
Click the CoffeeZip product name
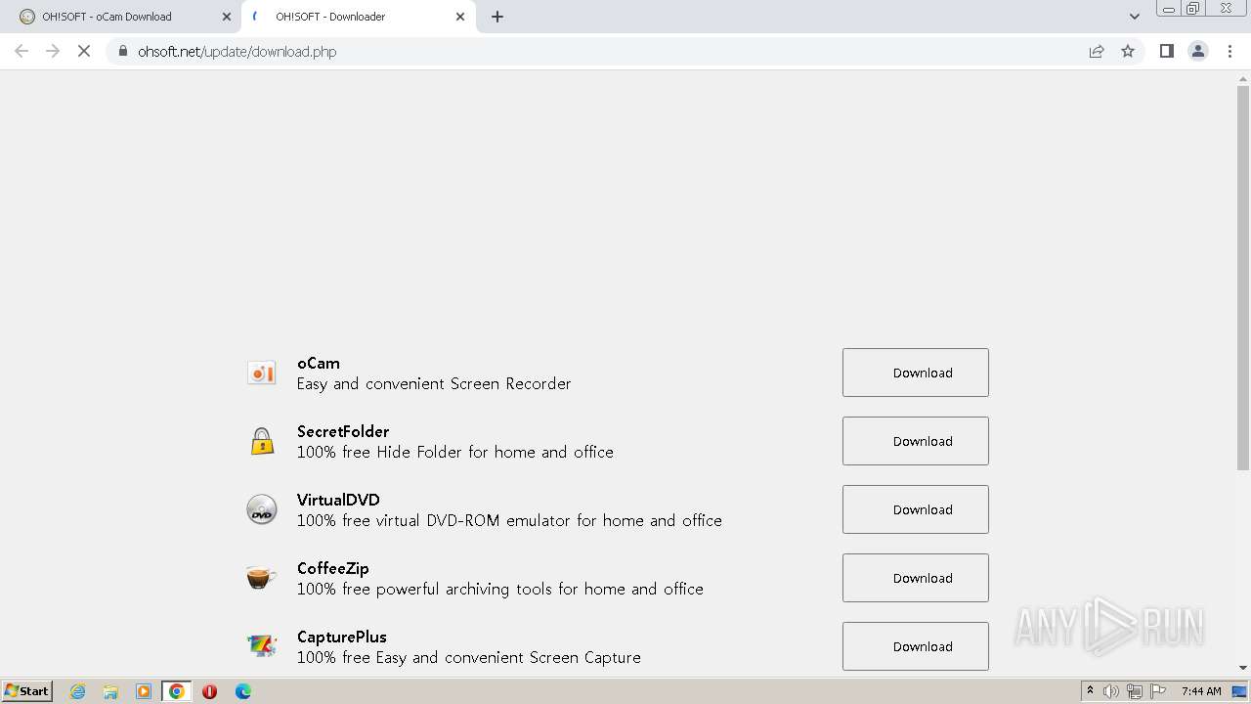point(333,568)
